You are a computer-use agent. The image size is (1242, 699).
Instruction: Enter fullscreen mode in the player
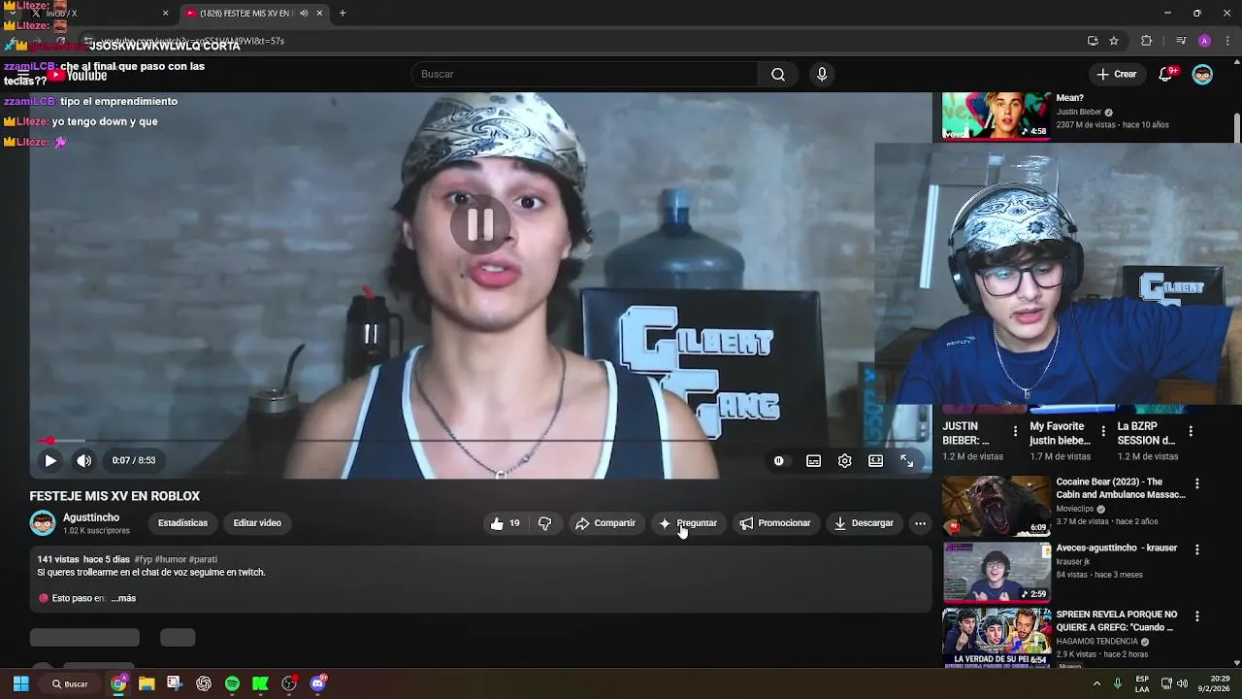(906, 461)
